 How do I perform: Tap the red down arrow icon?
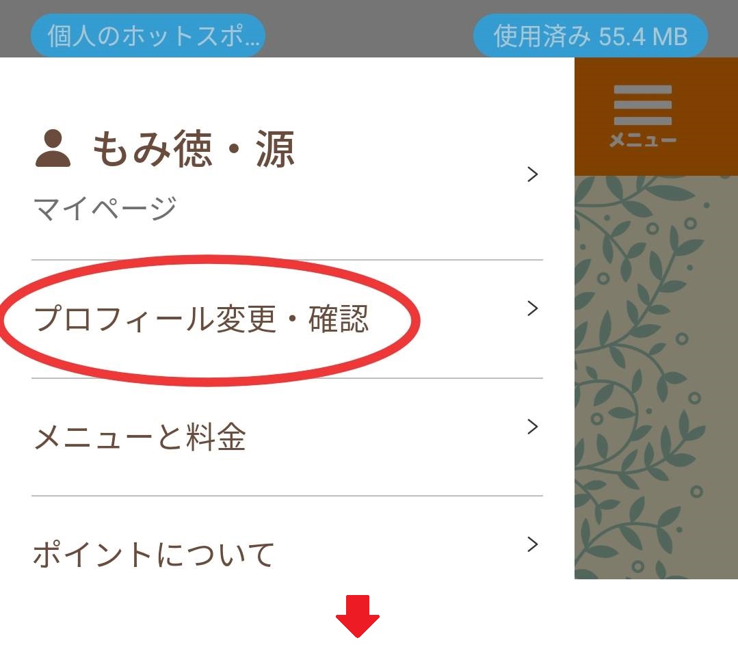pyautogui.click(x=357, y=616)
